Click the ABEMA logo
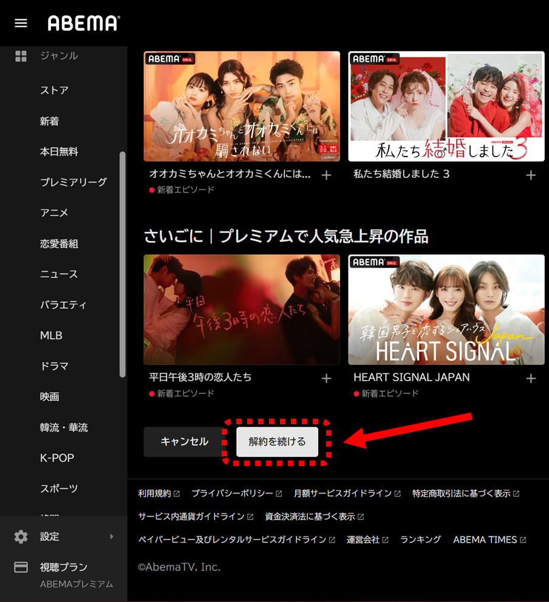Viewport: 549px width, 602px height. 84,23
